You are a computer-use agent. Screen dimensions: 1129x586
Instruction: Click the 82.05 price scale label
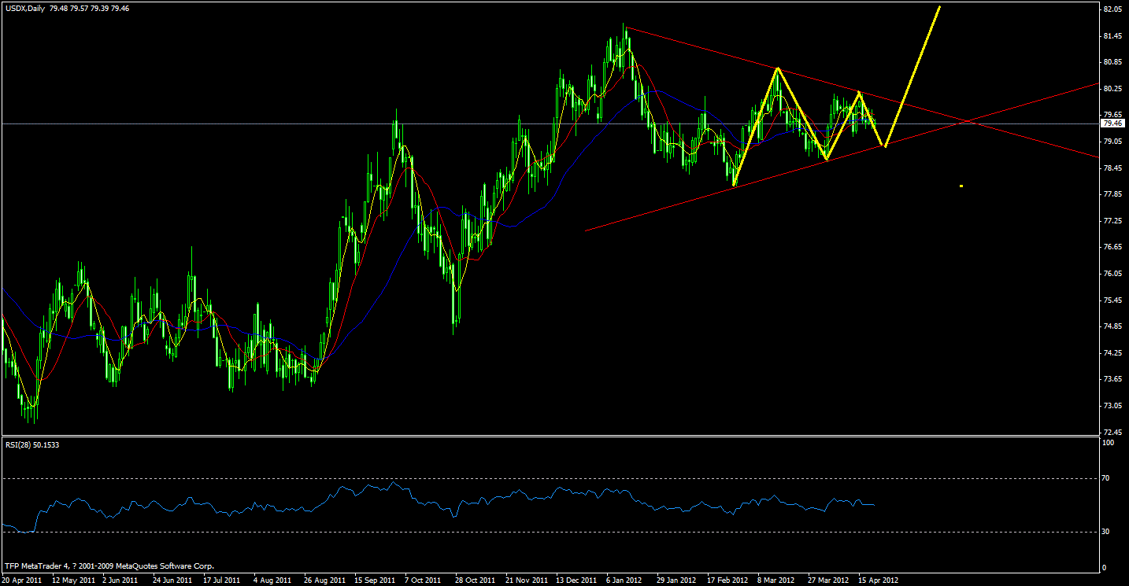(x=1113, y=9)
